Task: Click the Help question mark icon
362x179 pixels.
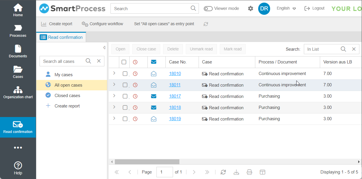Action: pyautogui.click(x=18, y=165)
